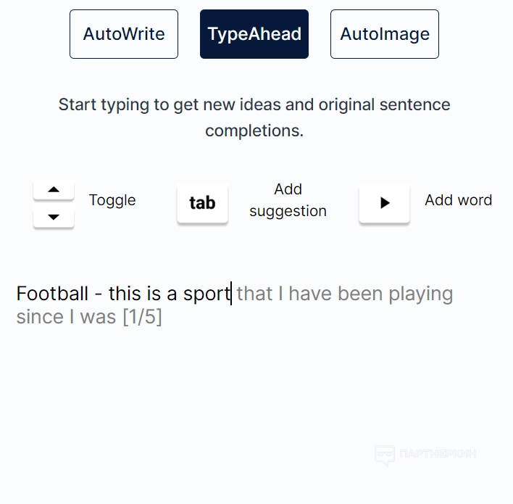Click the right arrow Add word key

384,203
